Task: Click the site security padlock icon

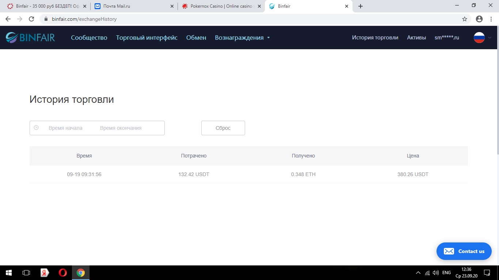Action: tap(46, 19)
